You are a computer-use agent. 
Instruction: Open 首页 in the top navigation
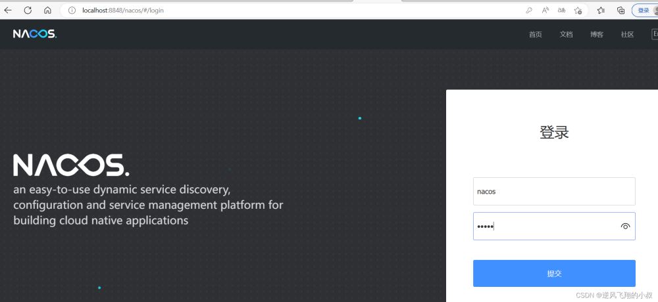pyautogui.click(x=535, y=35)
